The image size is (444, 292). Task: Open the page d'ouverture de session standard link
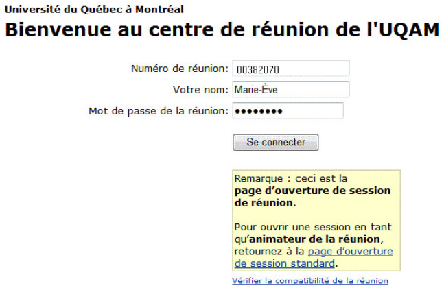[314, 257]
